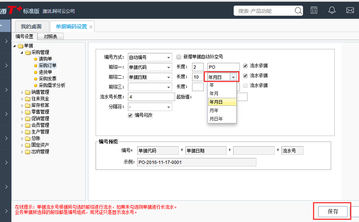The image size is (359, 222).
Task: Select 月日年 from date format list
Action: 222,119
